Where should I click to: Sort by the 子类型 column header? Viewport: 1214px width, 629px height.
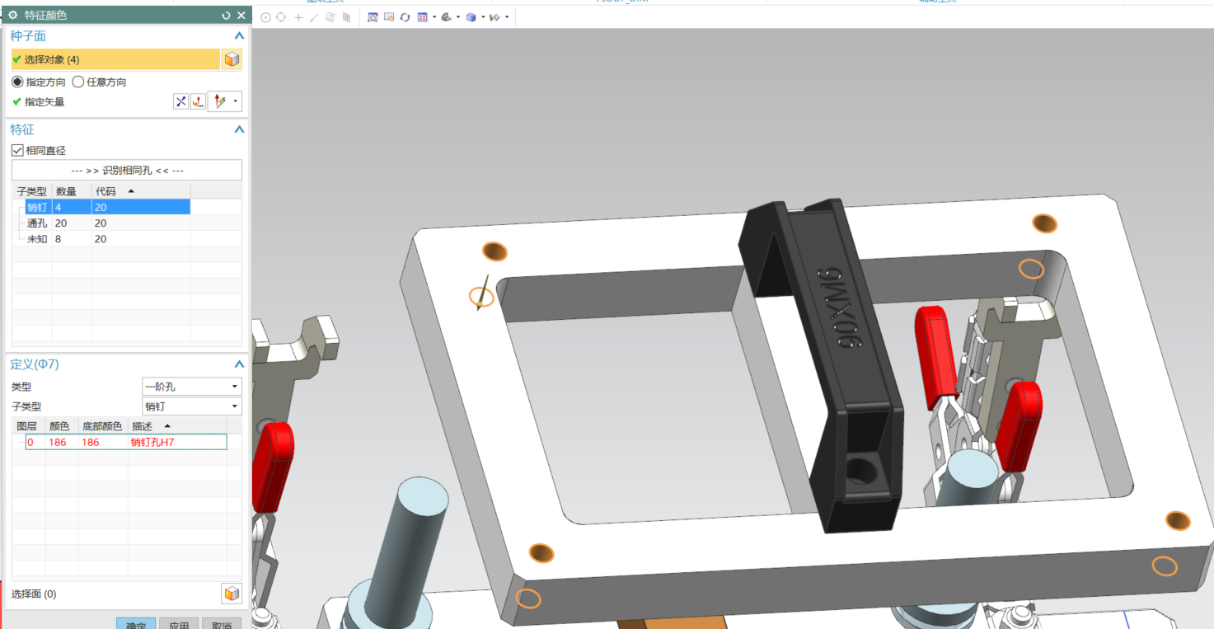tap(32, 191)
